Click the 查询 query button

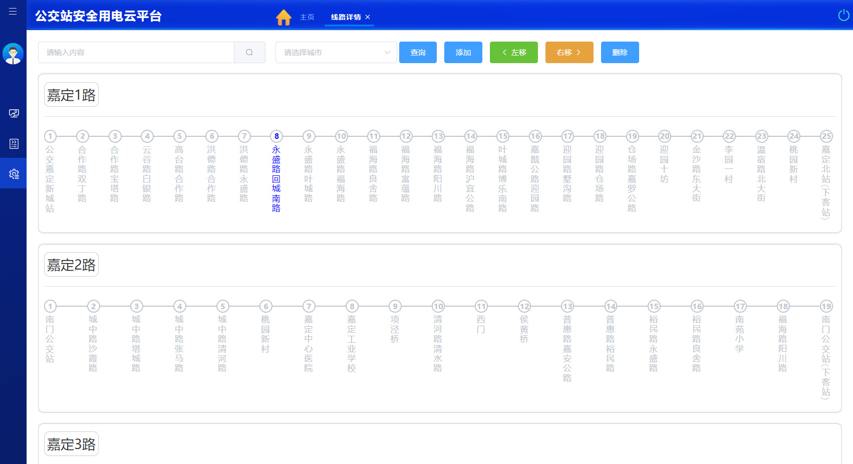tap(418, 53)
